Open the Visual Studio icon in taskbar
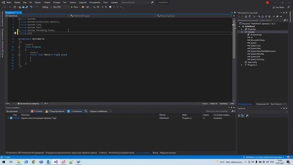This screenshot has height=165, width=293. pos(56,162)
